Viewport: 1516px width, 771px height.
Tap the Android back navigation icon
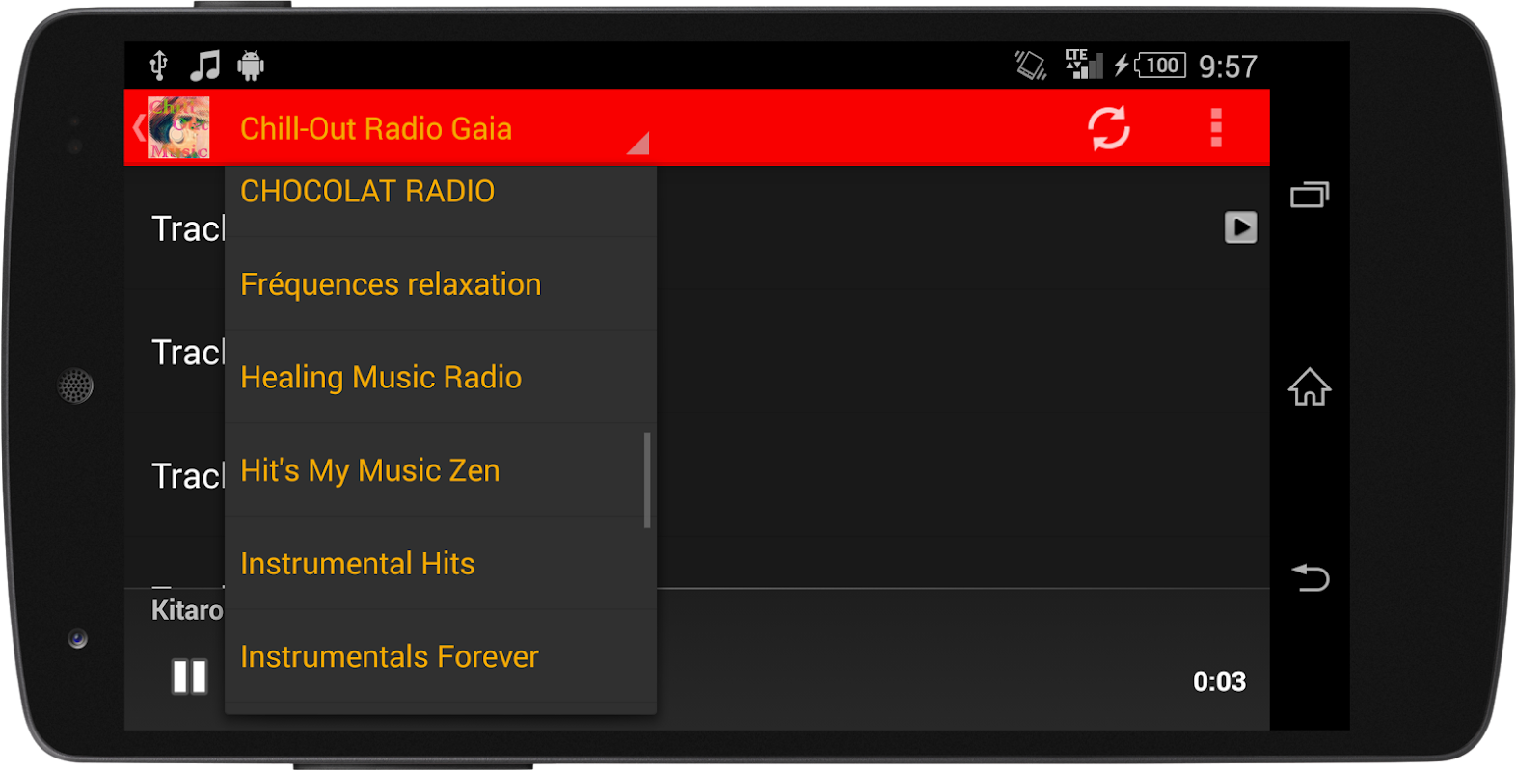(x=1310, y=577)
